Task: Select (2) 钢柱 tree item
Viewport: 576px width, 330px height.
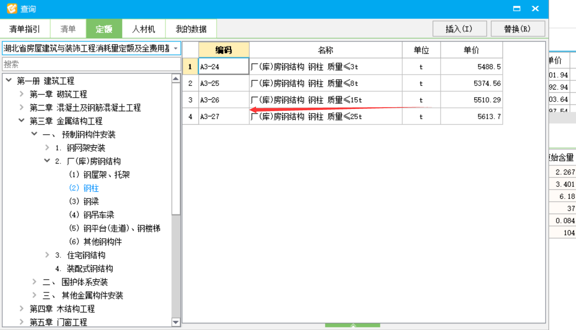Action: coord(84,188)
